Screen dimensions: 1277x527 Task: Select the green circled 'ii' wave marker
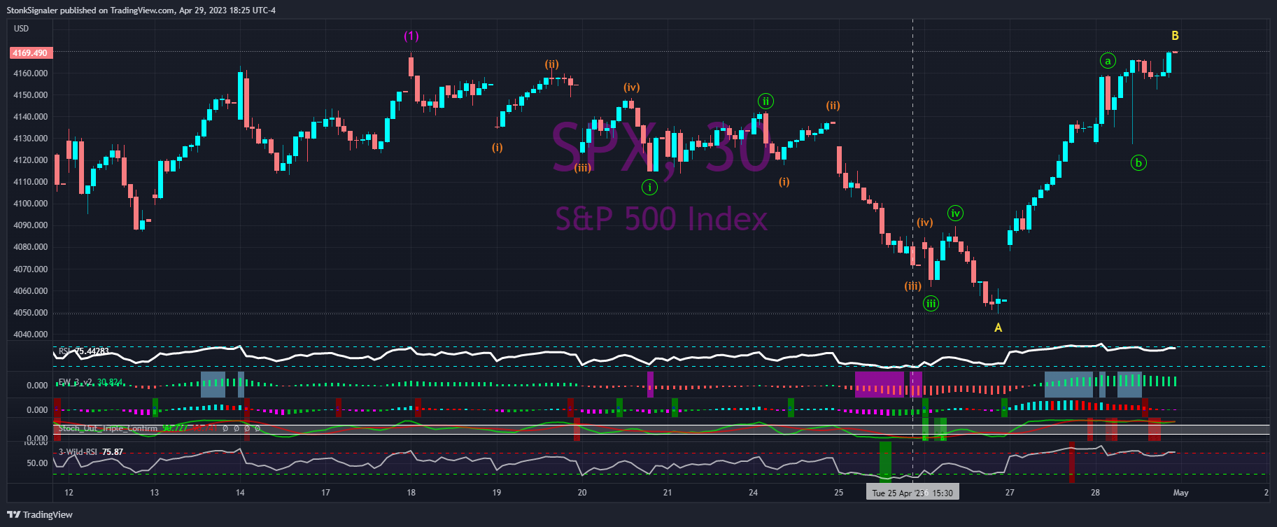point(766,101)
